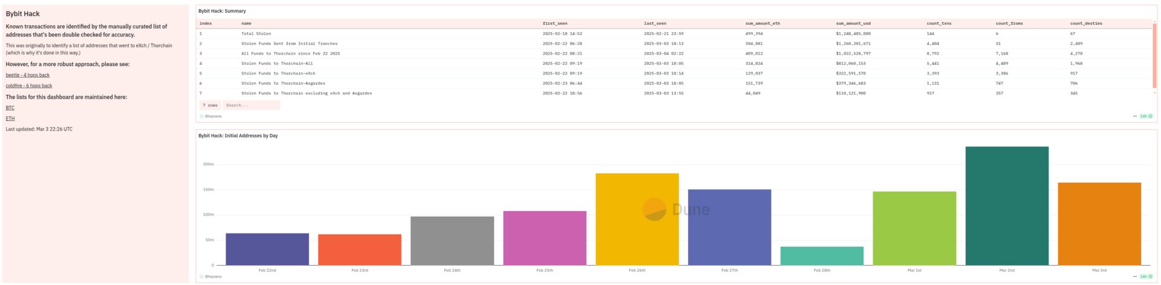Click the summary table Search field
This screenshot has width=1161, height=285.
(x=252, y=105)
